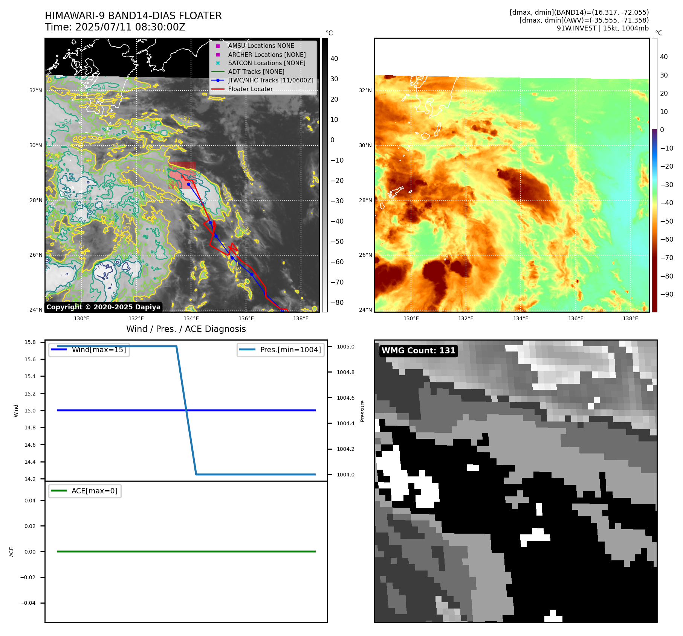Click '32°N' beside the grayscale BAND14 map

click(36, 90)
